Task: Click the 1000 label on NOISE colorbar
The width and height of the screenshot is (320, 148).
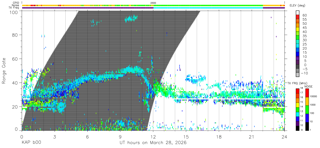Action: (312, 105)
